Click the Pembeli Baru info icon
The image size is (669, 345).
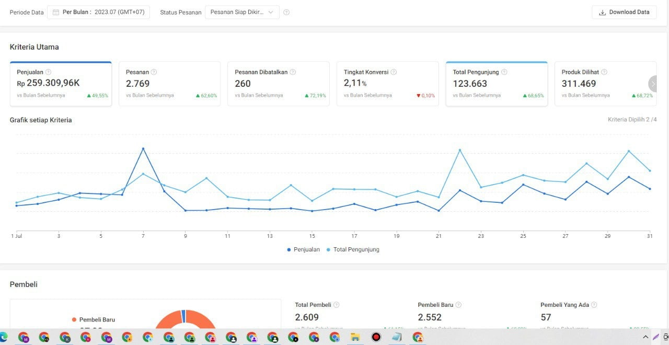(x=458, y=305)
